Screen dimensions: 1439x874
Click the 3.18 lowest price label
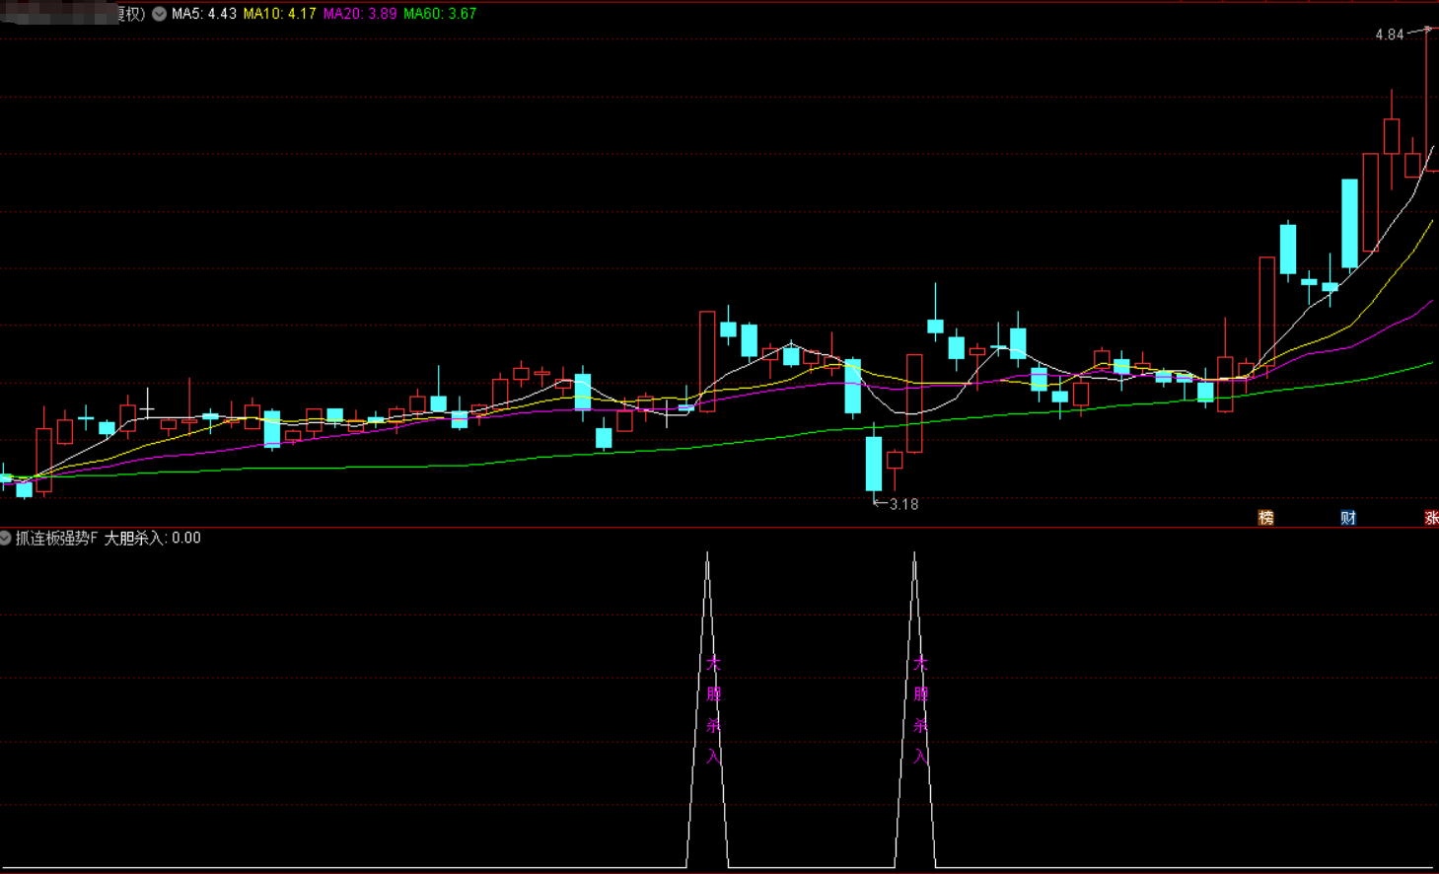coord(903,504)
